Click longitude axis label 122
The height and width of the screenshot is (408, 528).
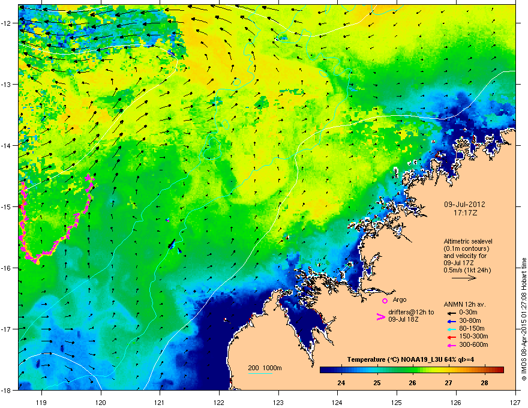[x=219, y=402]
